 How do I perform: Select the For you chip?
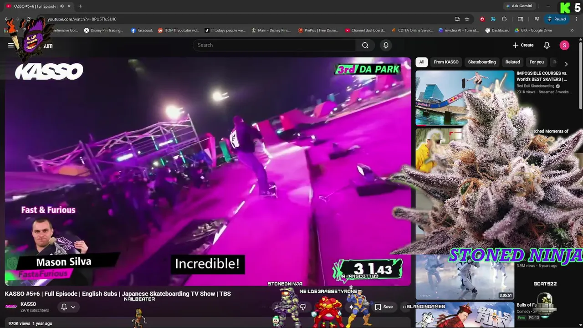pos(537,62)
